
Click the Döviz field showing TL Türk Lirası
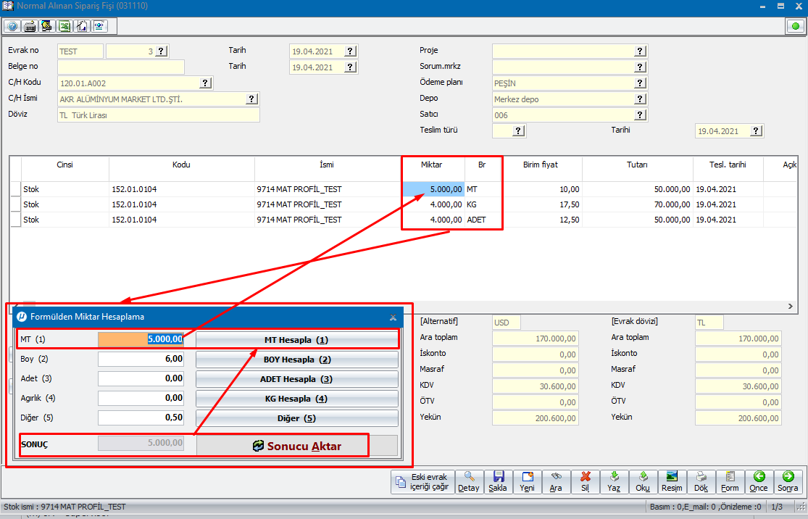coord(159,115)
